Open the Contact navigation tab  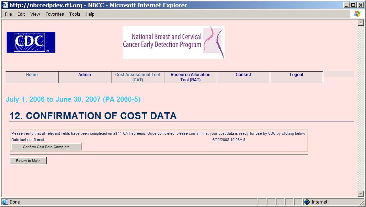243,77
